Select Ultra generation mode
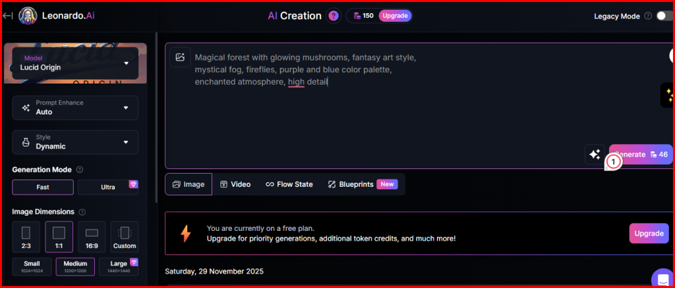Image resolution: width=675 pixels, height=288 pixels. [x=108, y=187]
